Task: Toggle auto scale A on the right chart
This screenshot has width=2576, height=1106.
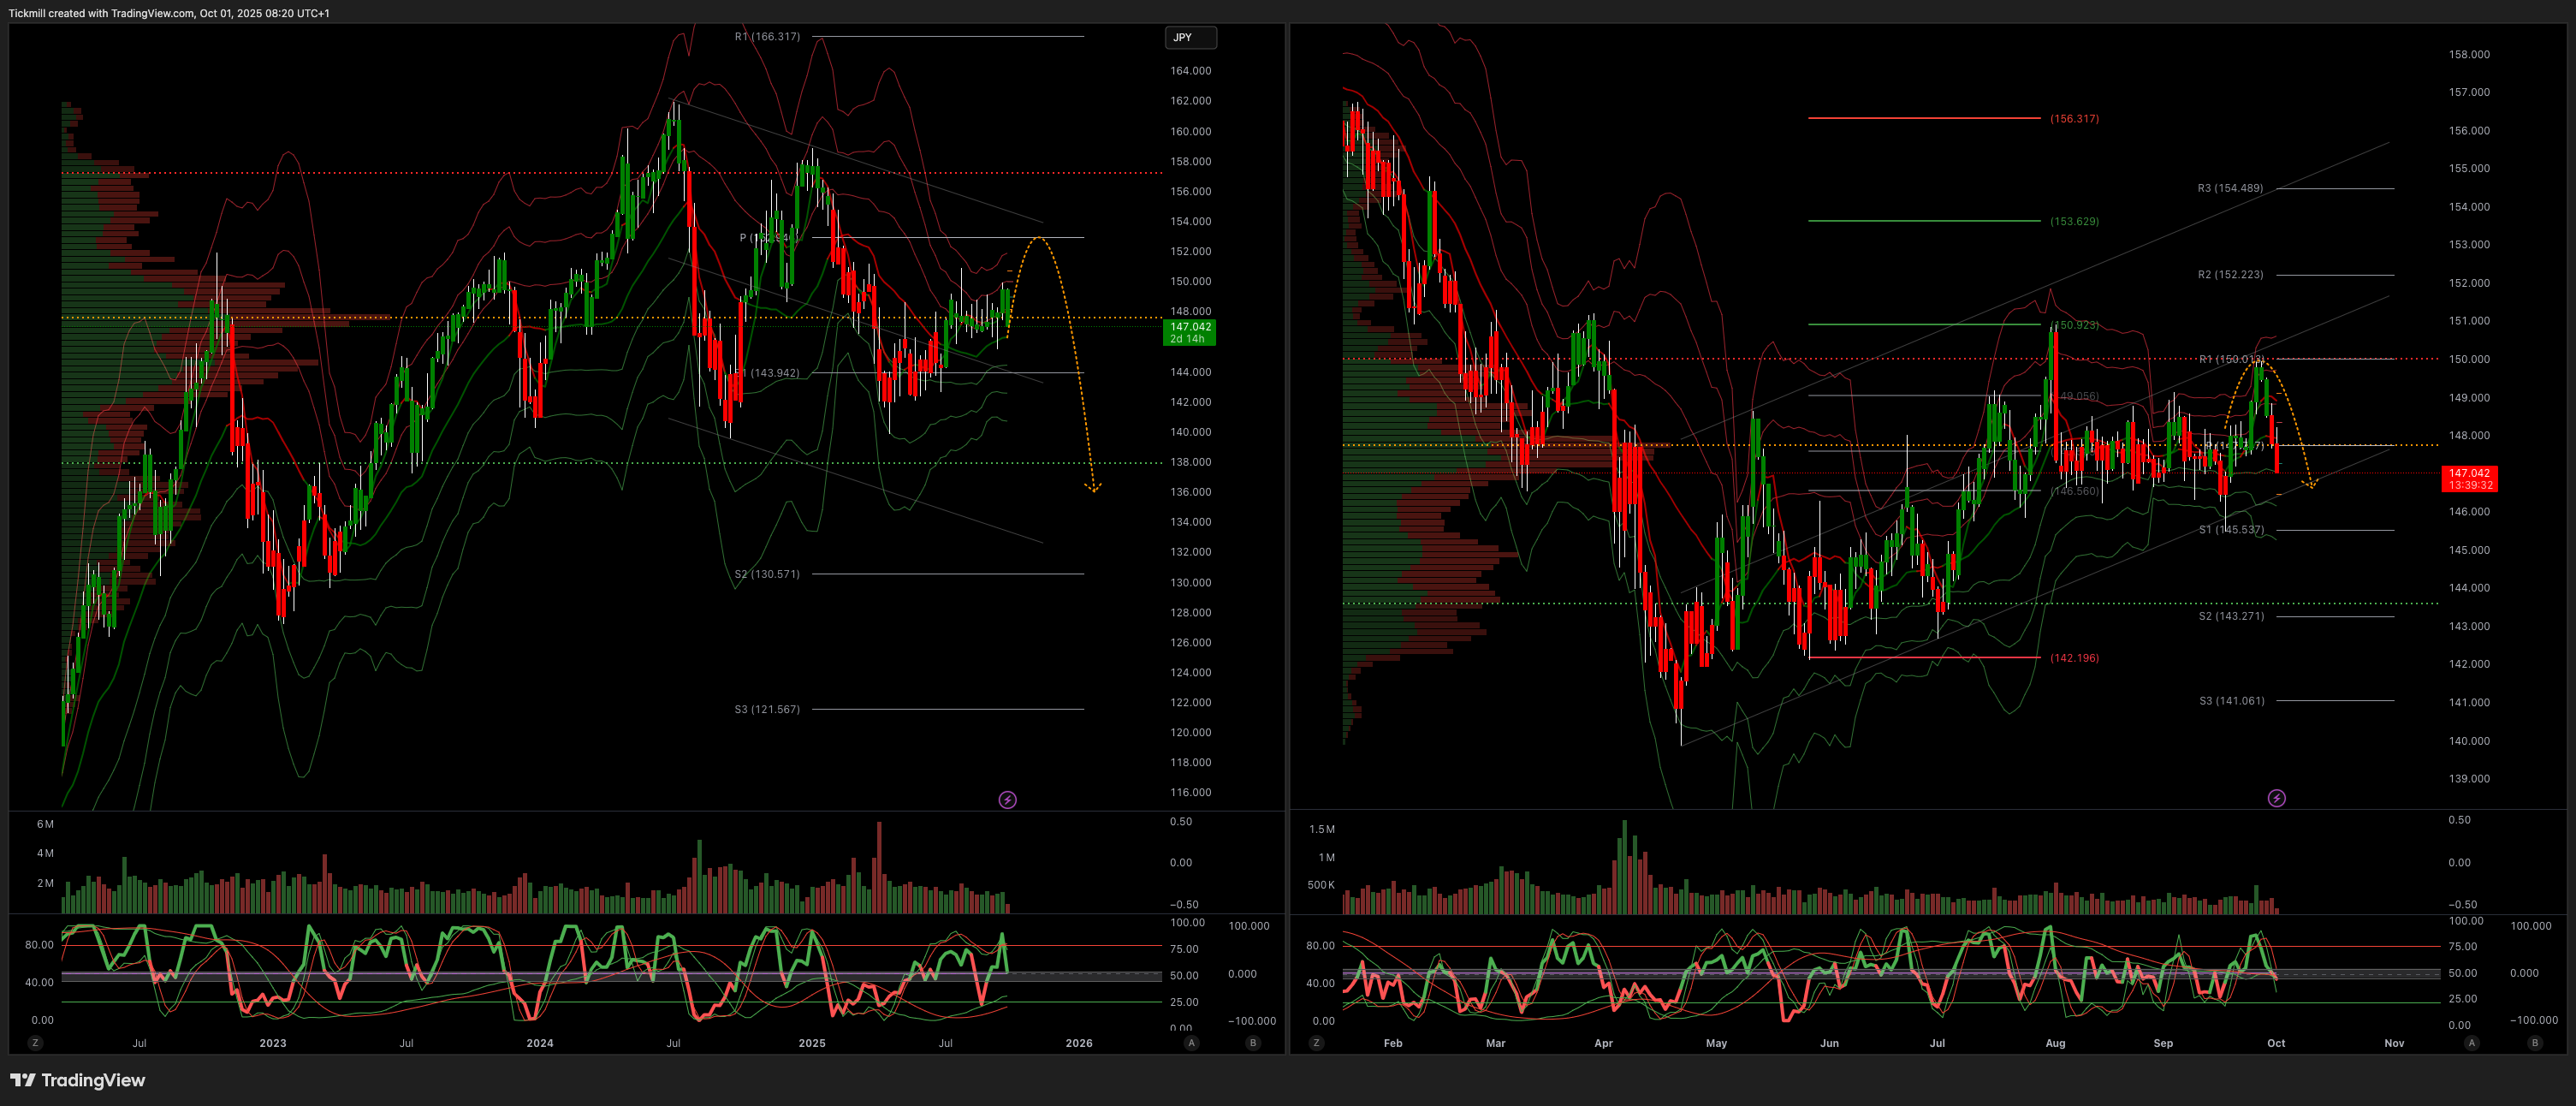Action: (x=2471, y=1043)
